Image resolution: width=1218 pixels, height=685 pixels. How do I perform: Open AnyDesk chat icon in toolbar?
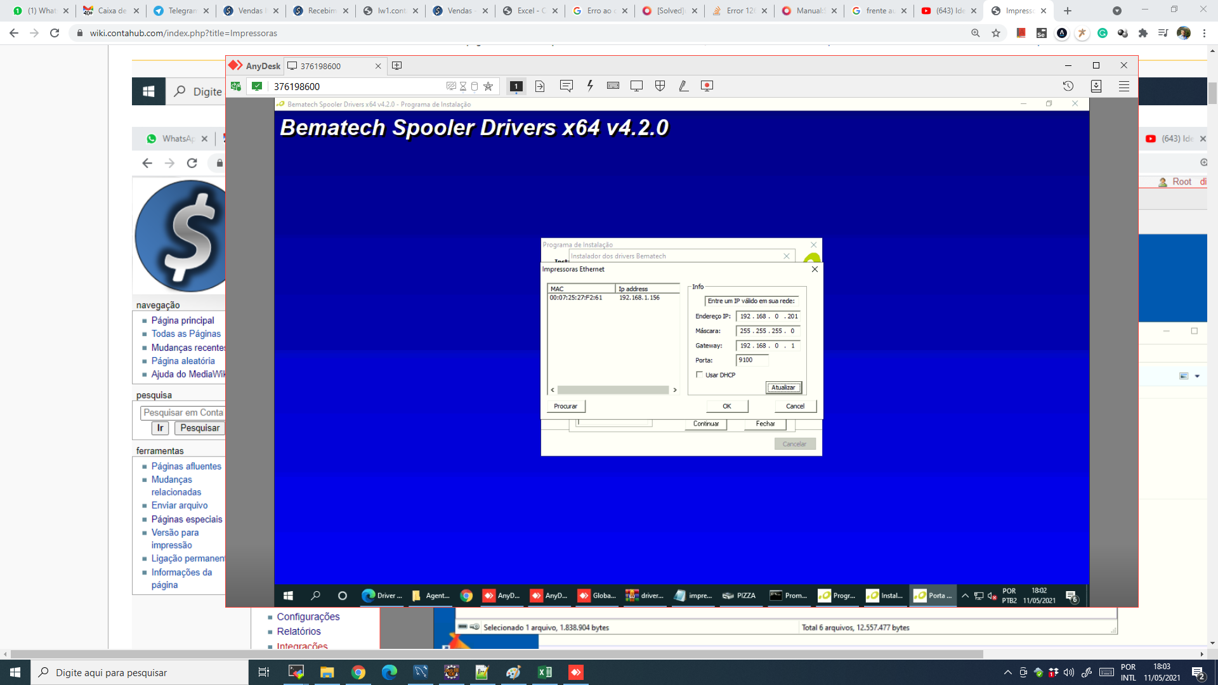566,86
